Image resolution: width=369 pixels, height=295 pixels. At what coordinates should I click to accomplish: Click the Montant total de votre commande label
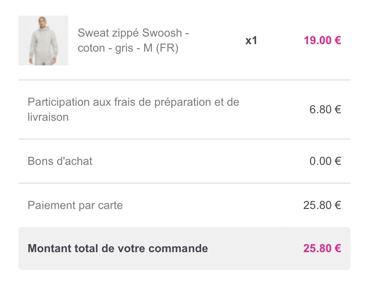118,248
